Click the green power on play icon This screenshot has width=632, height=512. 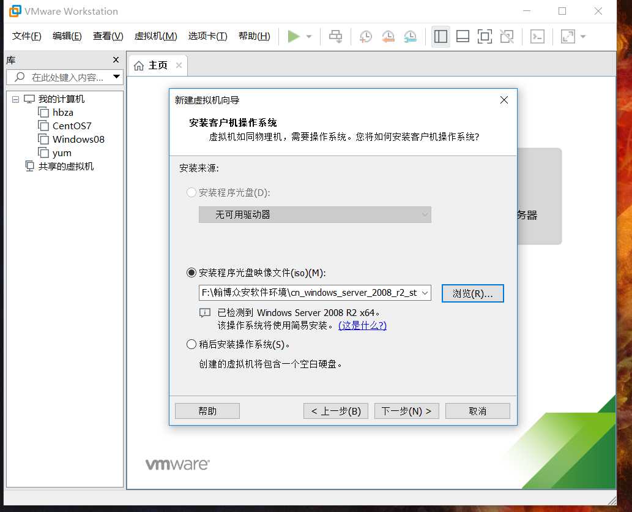pos(294,36)
